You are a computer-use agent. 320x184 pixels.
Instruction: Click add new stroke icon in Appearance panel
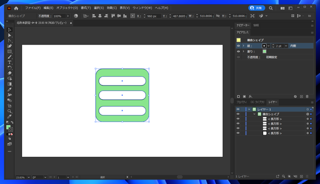coord(239,97)
